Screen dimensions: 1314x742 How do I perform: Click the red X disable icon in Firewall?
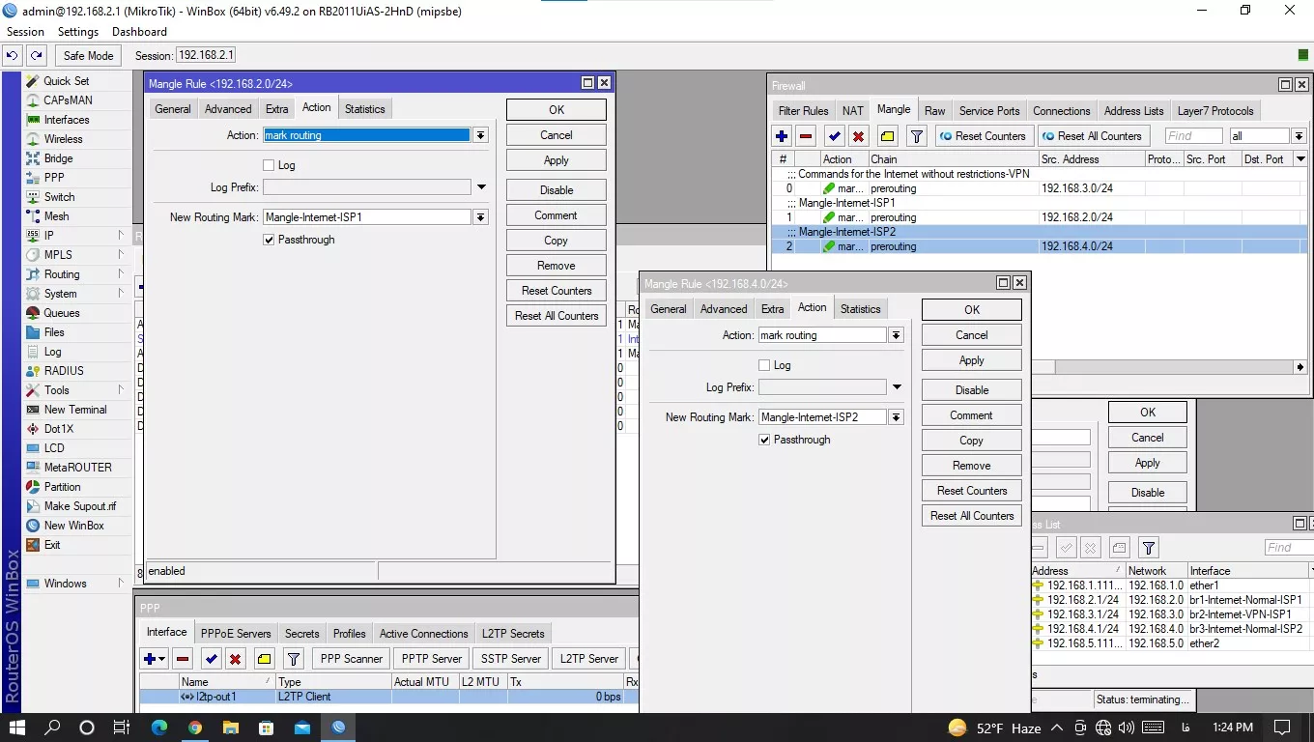(x=858, y=136)
